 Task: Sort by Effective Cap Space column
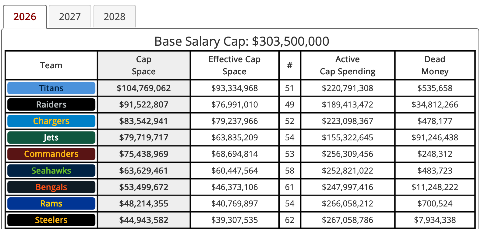point(234,65)
